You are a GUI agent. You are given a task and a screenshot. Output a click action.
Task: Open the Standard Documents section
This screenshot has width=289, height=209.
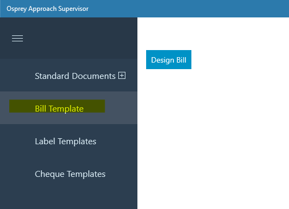coord(69,75)
